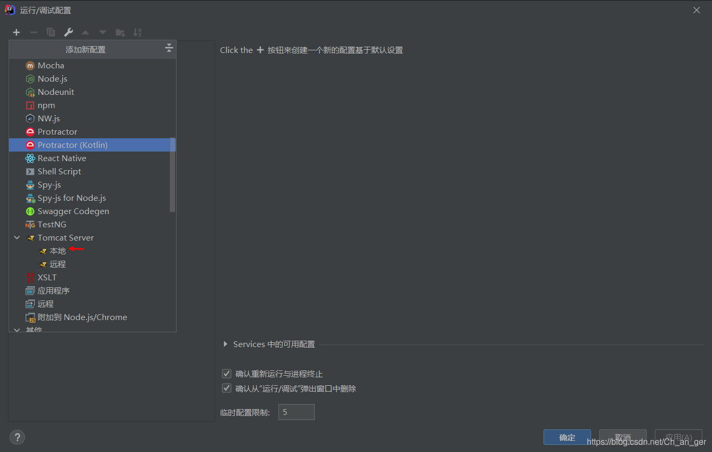Click the IntelliJ logo in title bar
Viewport: 712px width, 452px height.
tap(10, 10)
